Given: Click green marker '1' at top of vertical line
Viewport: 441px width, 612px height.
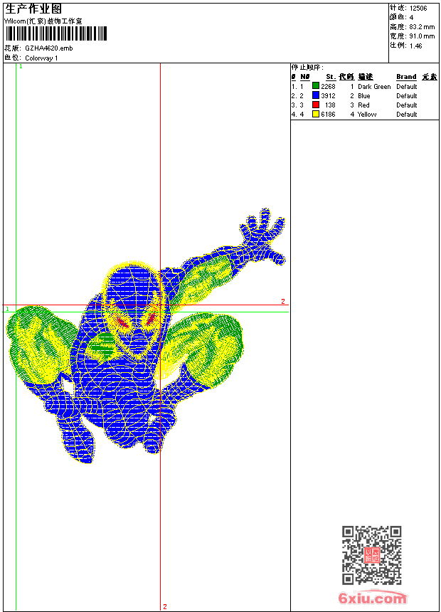Looking at the screenshot, I should tap(21, 66).
